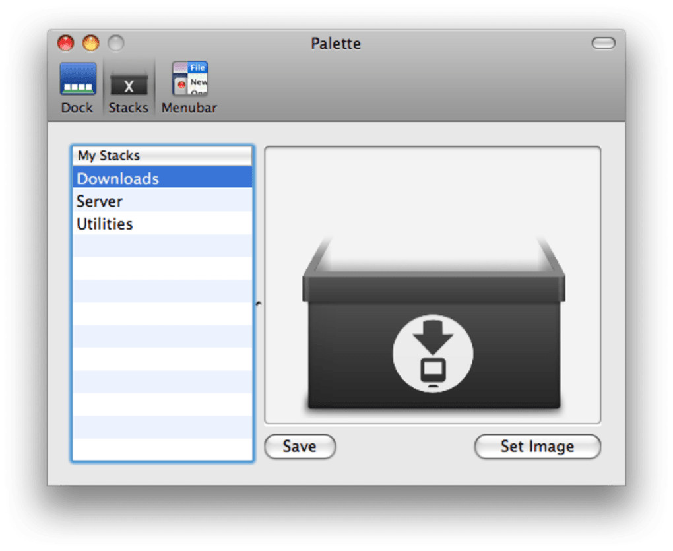Toggle the toolbar with the pill button
Image resolution: width=673 pixels, height=551 pixels.
[604, 43]
